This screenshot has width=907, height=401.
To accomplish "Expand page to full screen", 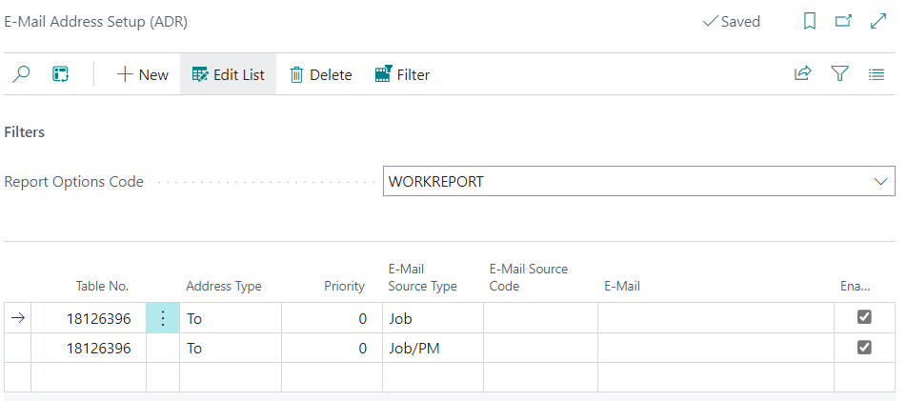I will 878,21.
